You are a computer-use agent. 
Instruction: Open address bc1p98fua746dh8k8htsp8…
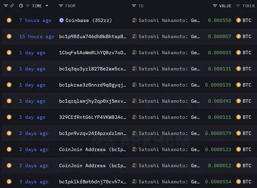[x=93, y=37]
